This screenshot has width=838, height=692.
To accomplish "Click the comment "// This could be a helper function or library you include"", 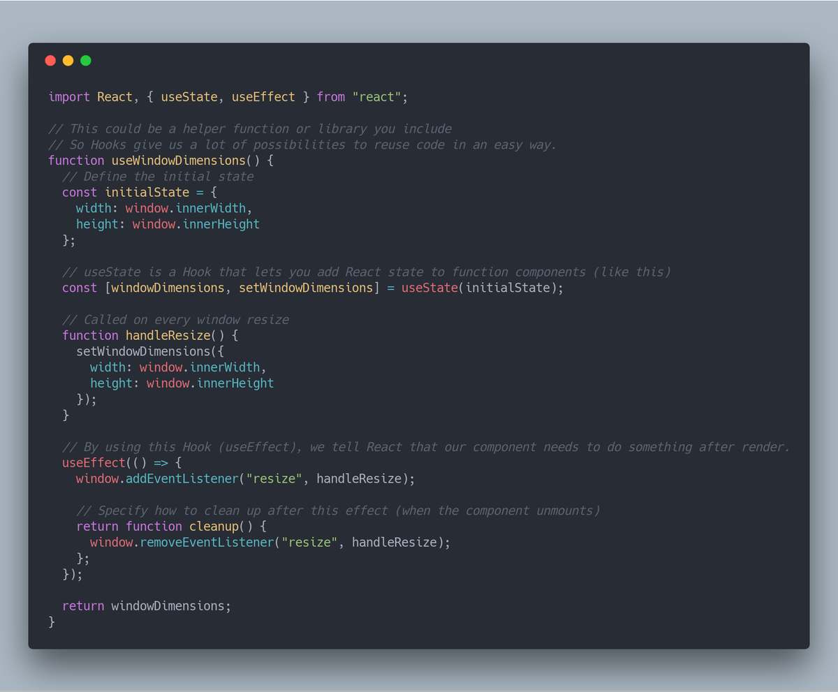I will coord(250,128).
